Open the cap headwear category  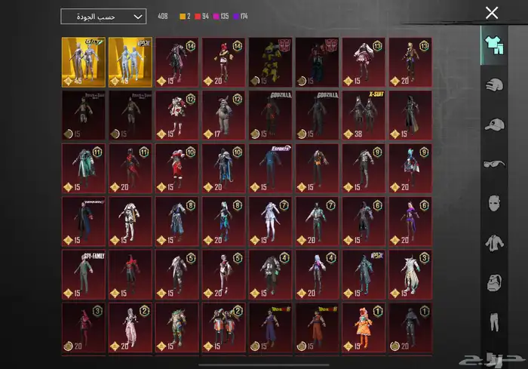pos(493,125)
